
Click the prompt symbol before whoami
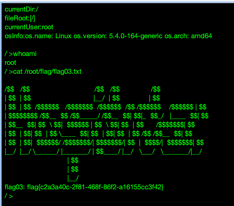pos(8,54)
